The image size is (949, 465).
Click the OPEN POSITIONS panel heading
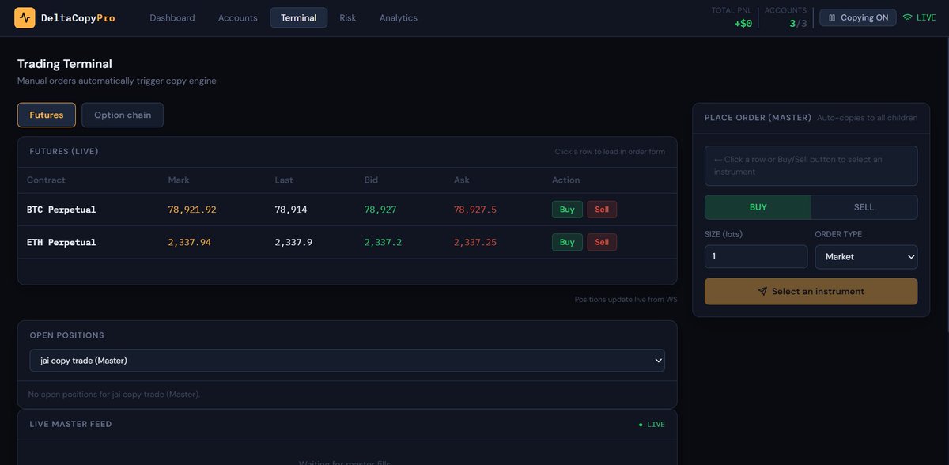67,335
